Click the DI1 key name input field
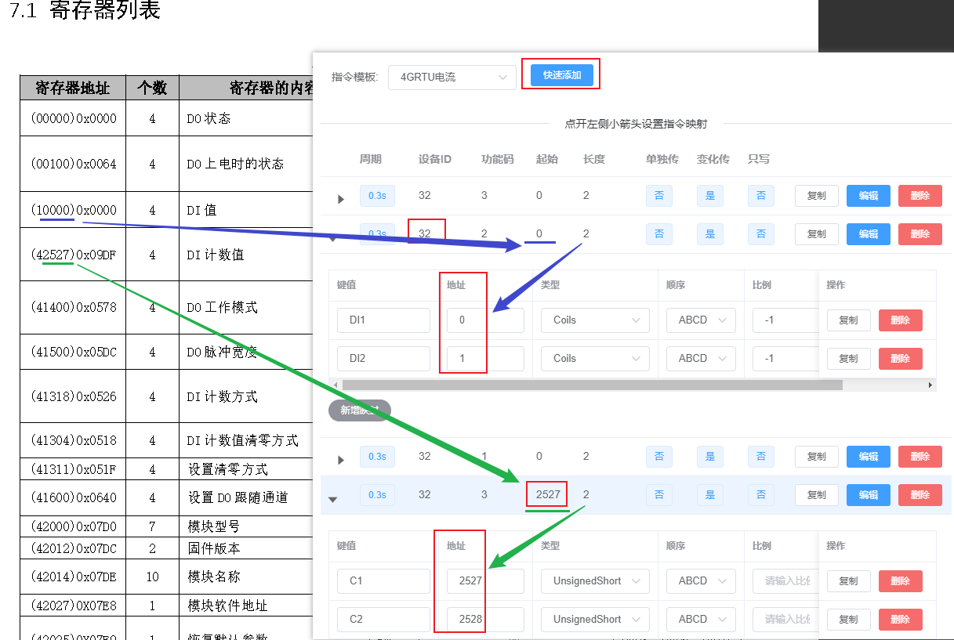Viewport: 954px width, 640px height. (384, 320)
